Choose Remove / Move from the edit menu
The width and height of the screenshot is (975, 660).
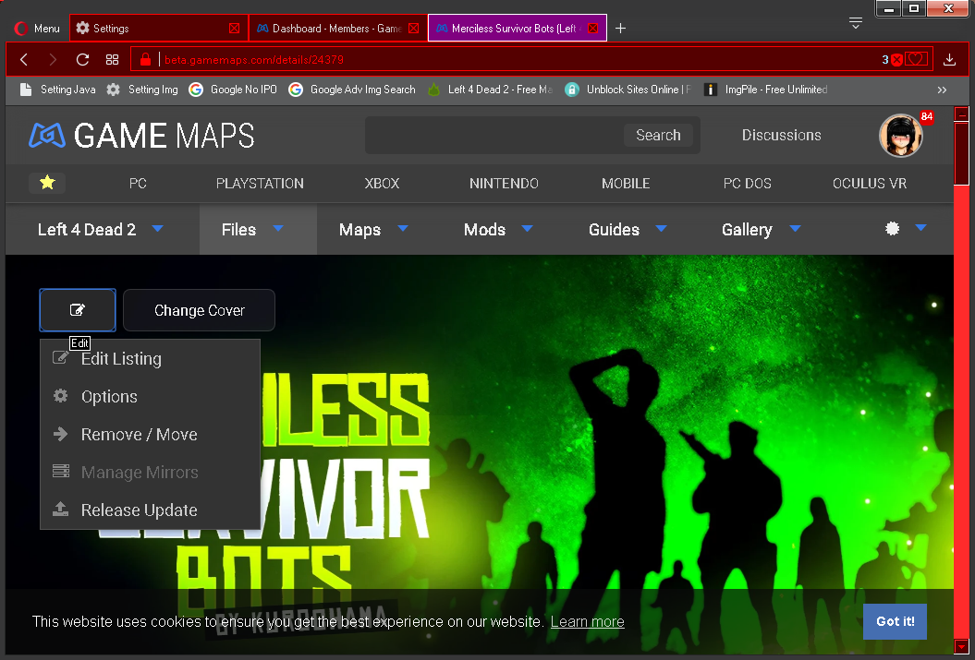(139, 434)
